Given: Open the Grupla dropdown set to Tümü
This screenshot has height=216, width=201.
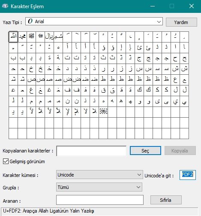Looking at the screenshot, I should [99, 187].
